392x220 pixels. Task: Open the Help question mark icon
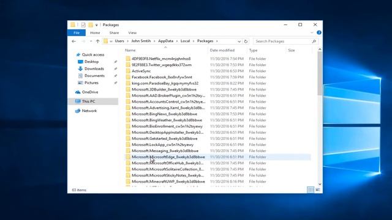tap(319, 32)
